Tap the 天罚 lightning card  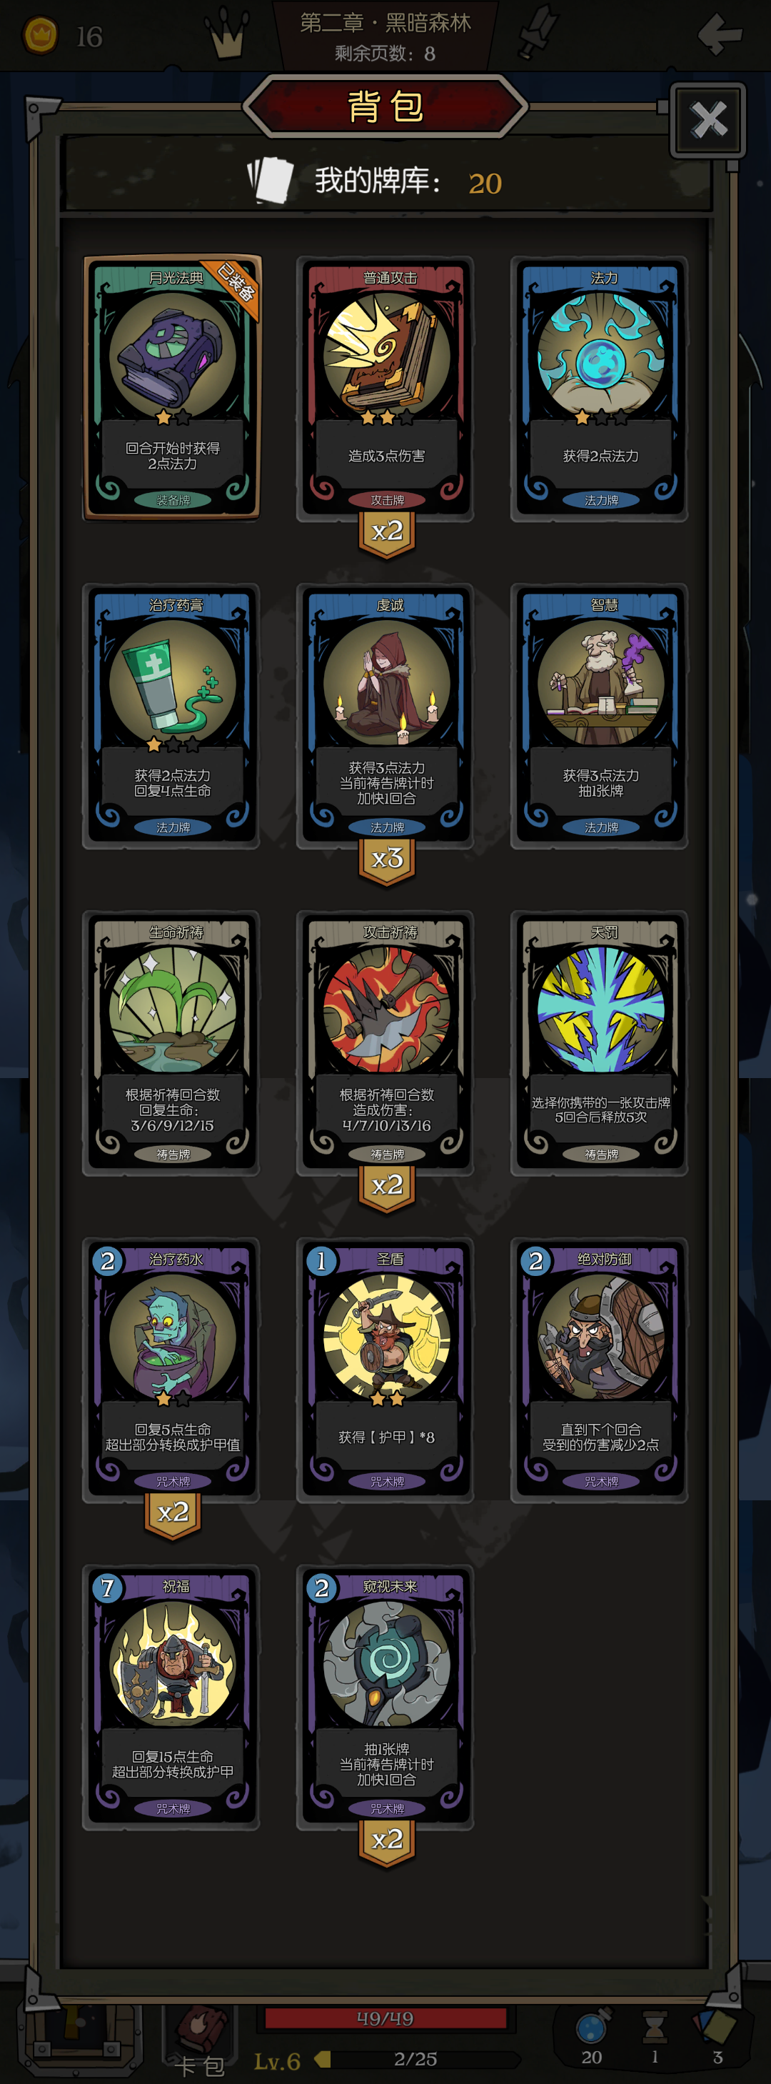[x=600, y=1043]
